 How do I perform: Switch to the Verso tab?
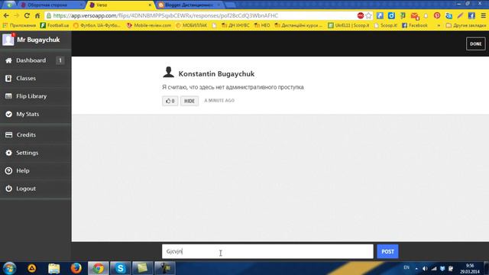point(120,5)
